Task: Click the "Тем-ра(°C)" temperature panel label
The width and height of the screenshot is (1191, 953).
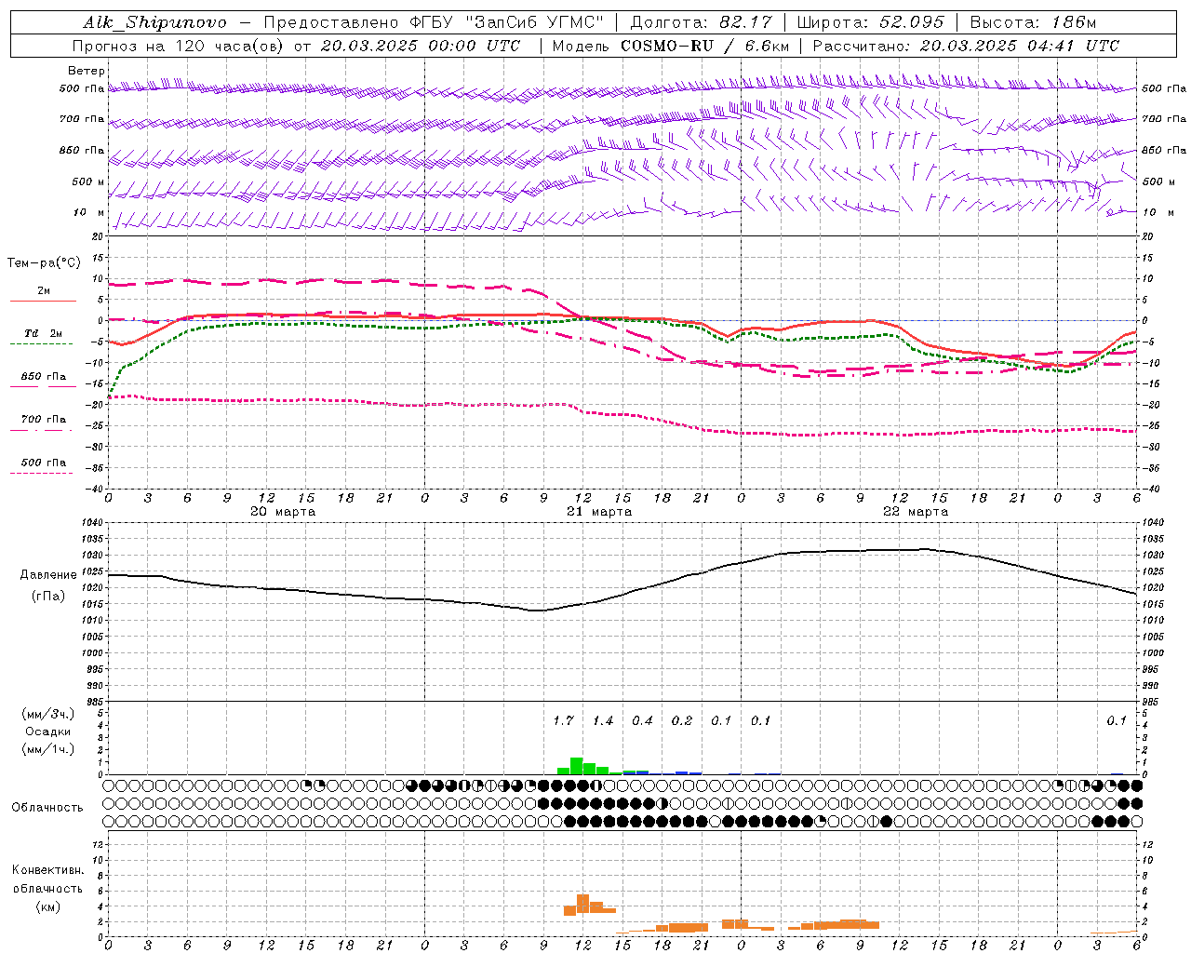Action: coord(44,263)
